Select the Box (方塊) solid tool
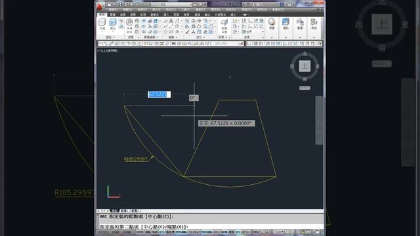Screen dimensions: 420x236 click(x=102, y=24)
